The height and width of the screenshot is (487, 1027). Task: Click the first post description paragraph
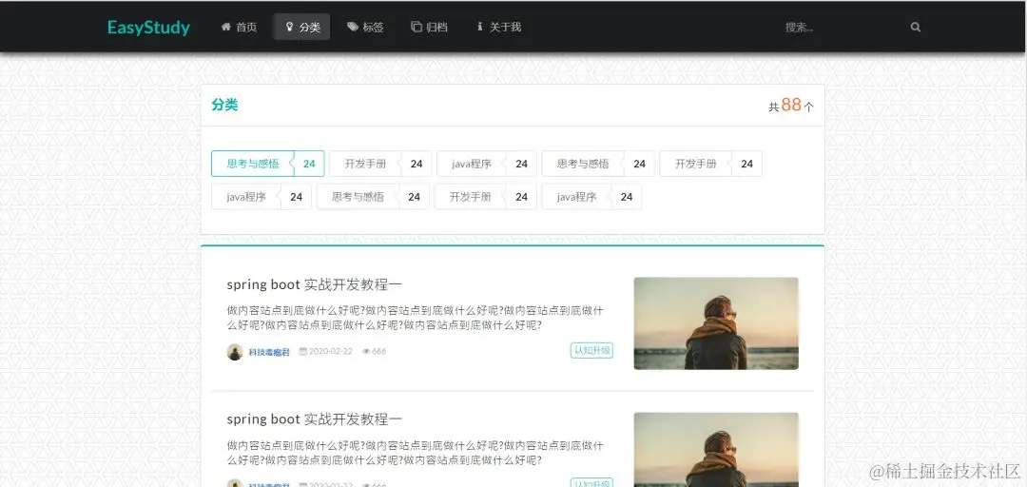point(416,318)
